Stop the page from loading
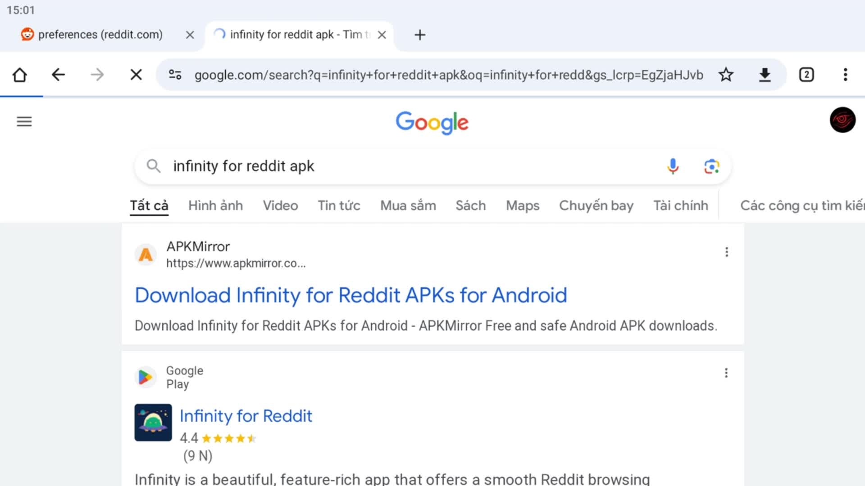 pyautogui.click(x=136, y=75)
